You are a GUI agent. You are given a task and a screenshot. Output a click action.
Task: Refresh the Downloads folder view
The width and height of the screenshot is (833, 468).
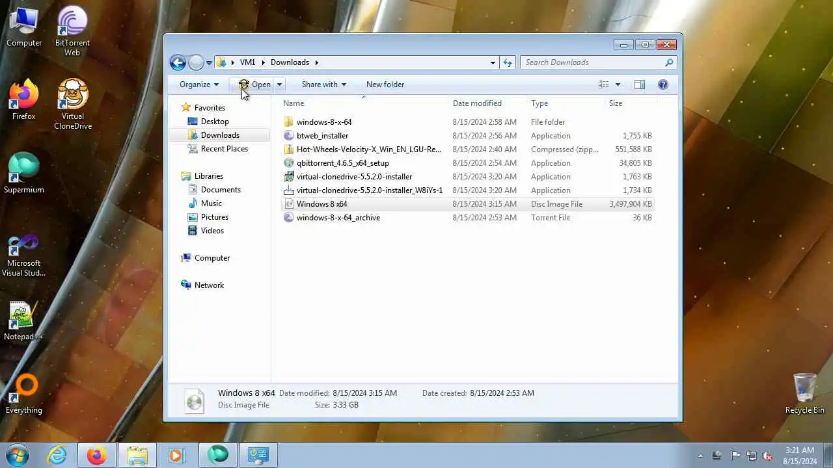(x=508, y=62)
